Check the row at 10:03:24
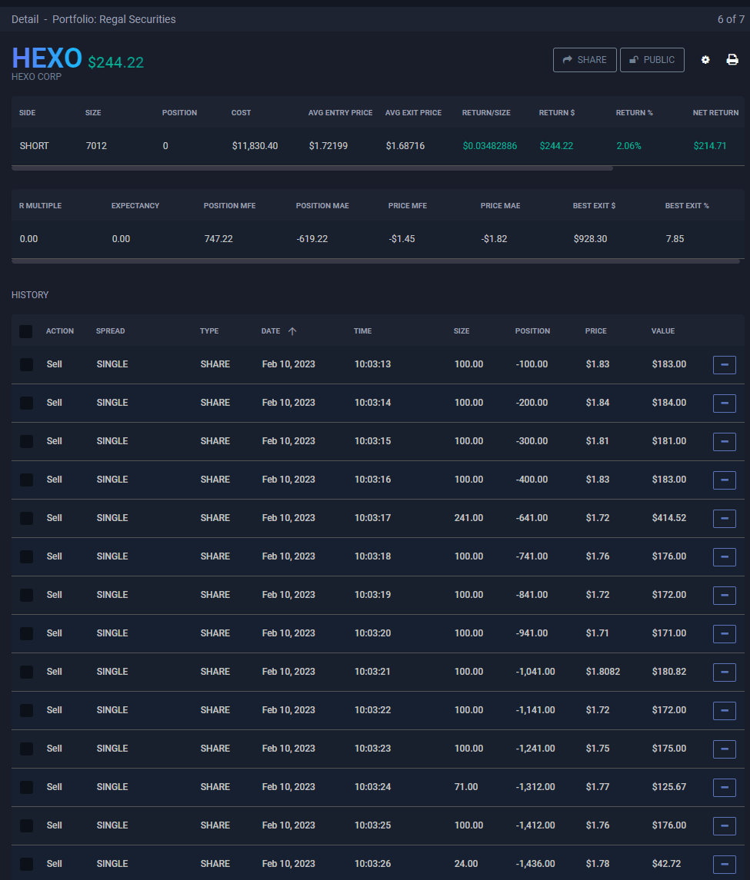 point(26,788)
